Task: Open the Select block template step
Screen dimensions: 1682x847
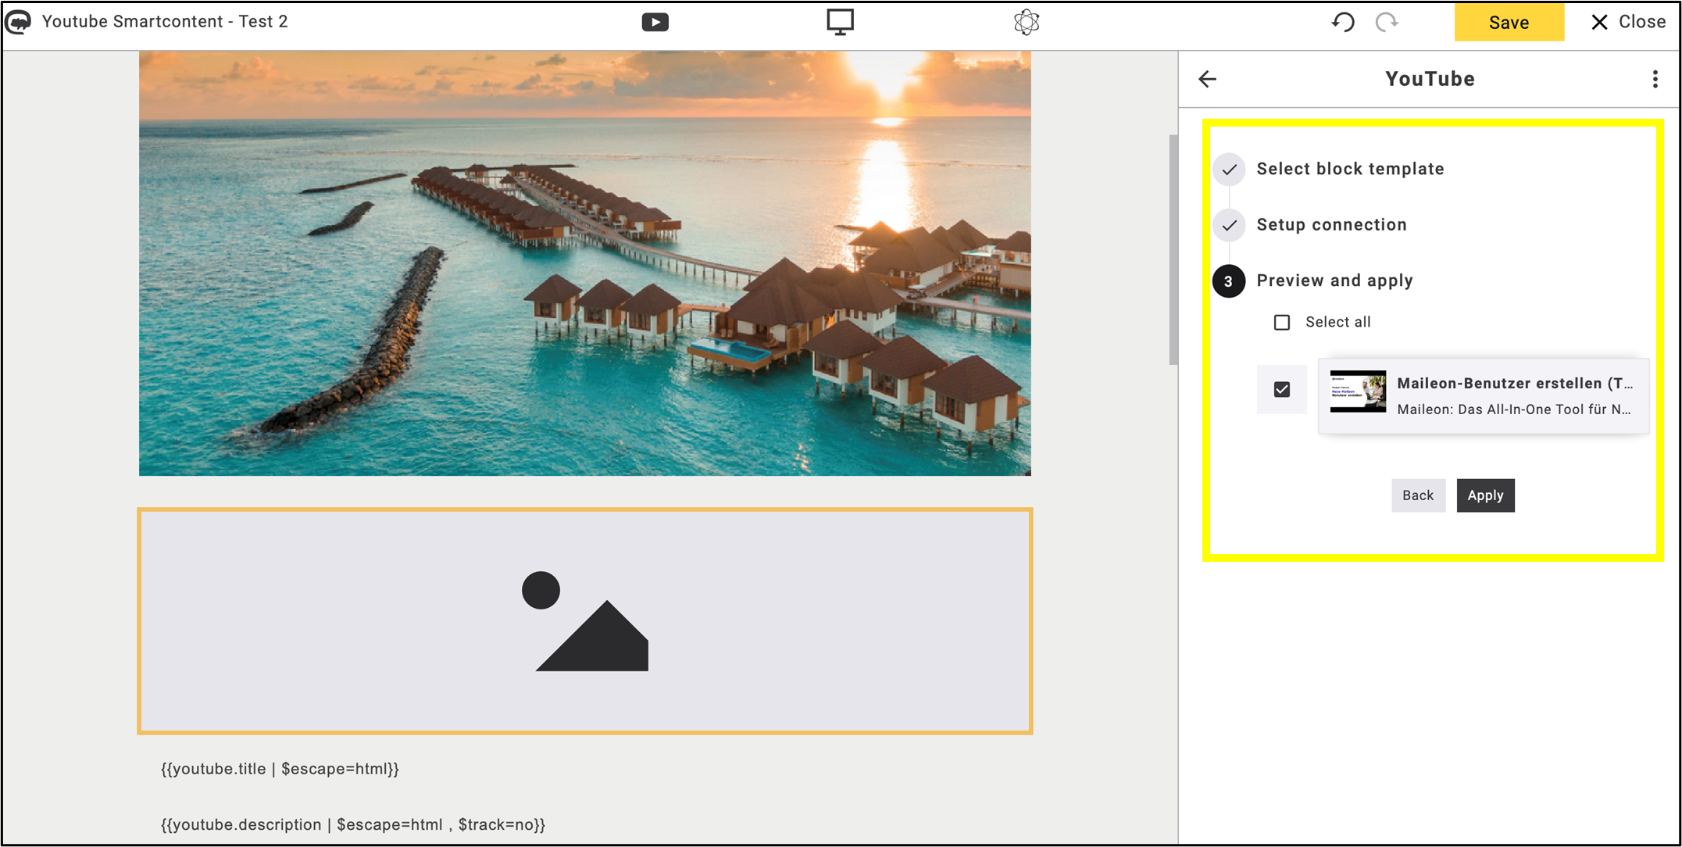Action: (1350, 169)
